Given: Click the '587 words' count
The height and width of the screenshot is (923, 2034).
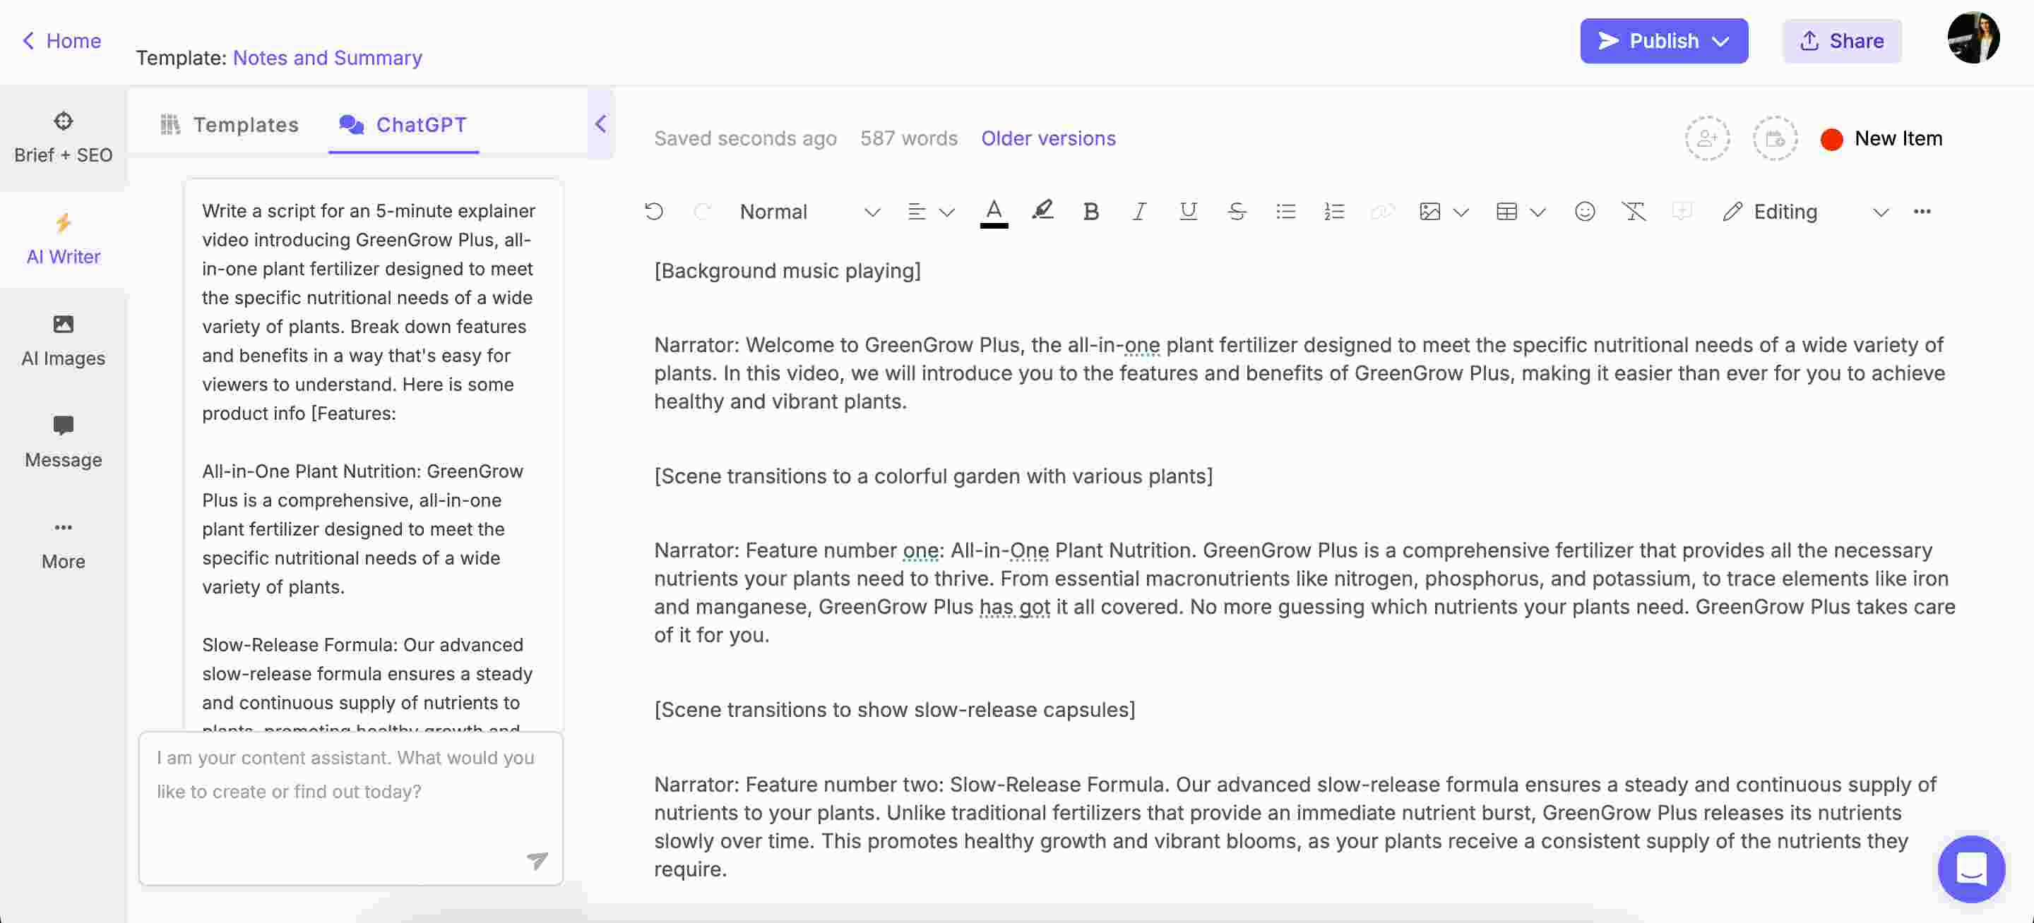Looking at the screenshot, I should pos(908,139).
